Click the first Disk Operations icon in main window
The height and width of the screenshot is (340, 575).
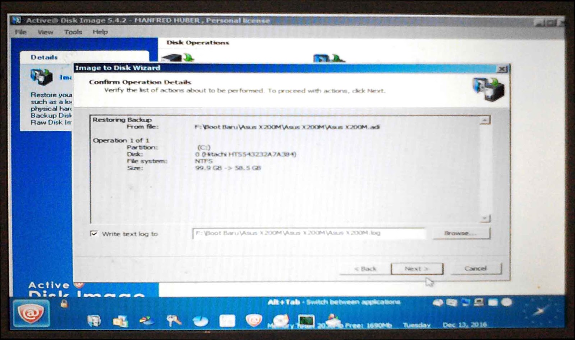pos(178,58)
